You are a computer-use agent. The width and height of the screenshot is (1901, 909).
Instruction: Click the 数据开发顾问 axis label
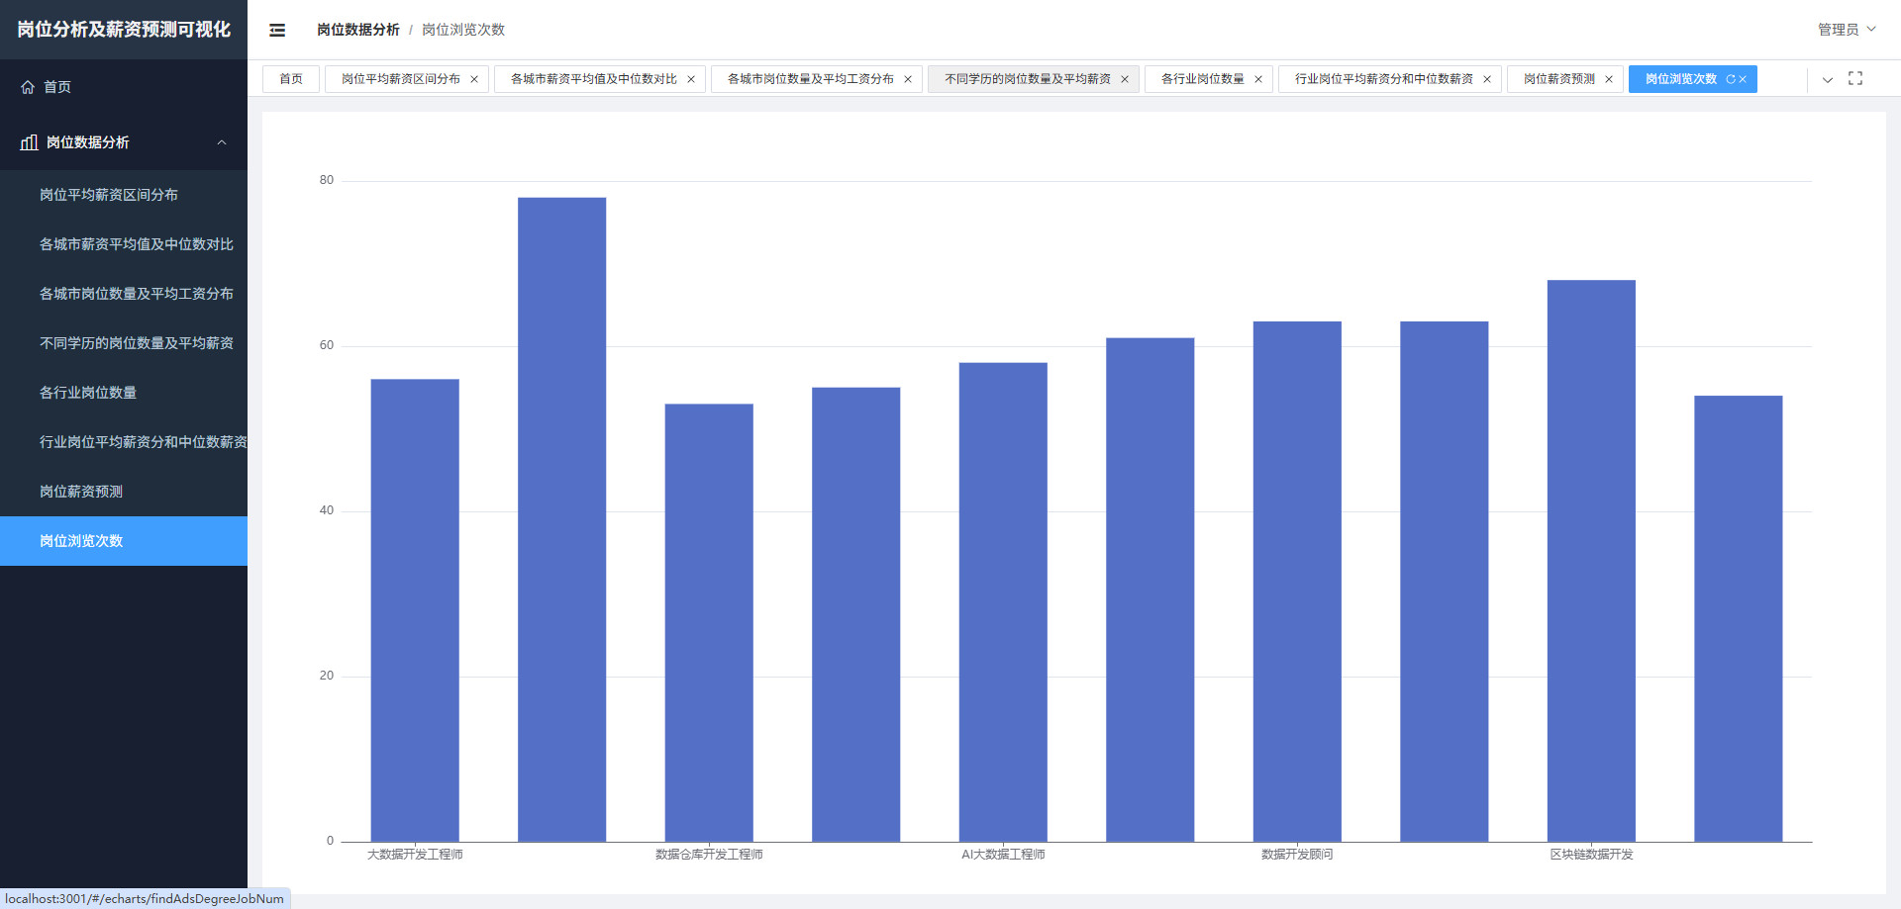pos(1297,855)
